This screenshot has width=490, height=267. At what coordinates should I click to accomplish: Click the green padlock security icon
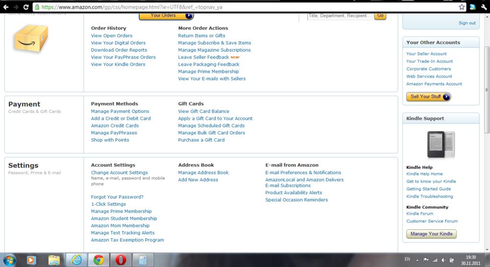point(37,7)
